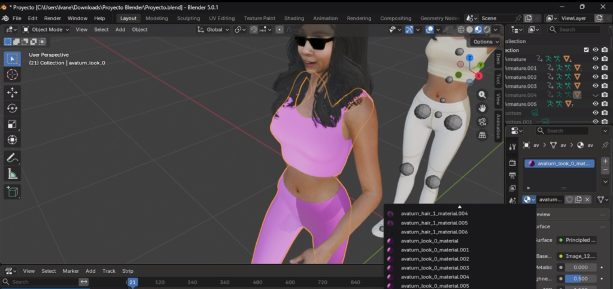
Task: Click the zoom magnifier viewport icon
Action: [482, 95]
